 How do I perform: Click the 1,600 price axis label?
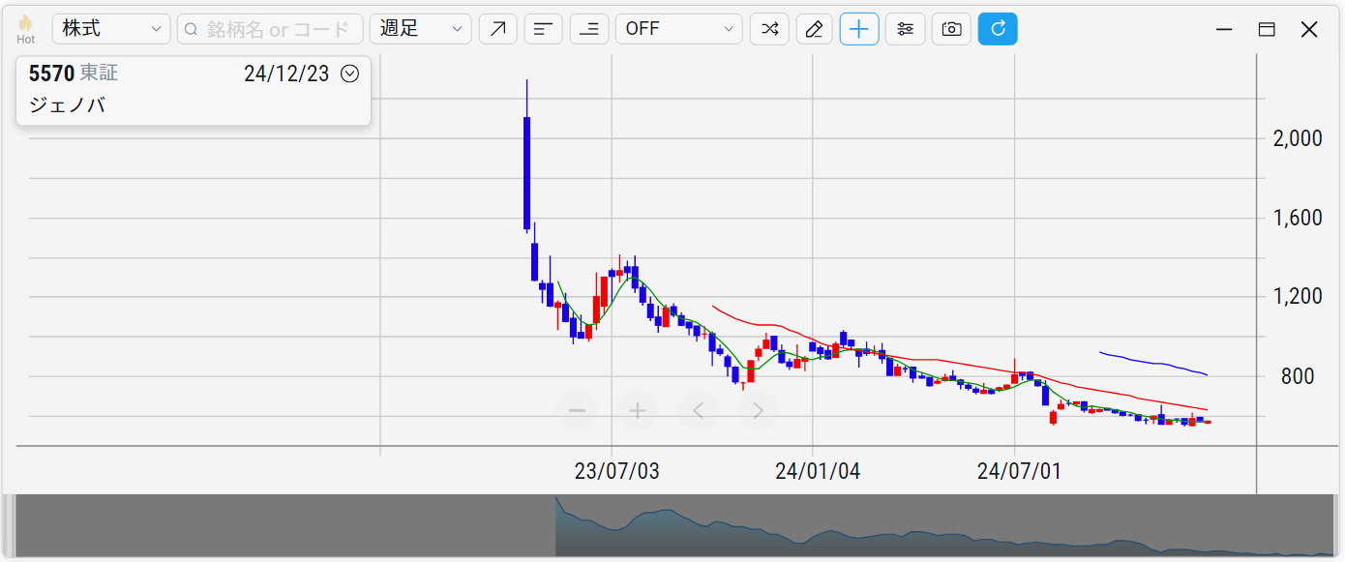click(x=1298, y=218)
